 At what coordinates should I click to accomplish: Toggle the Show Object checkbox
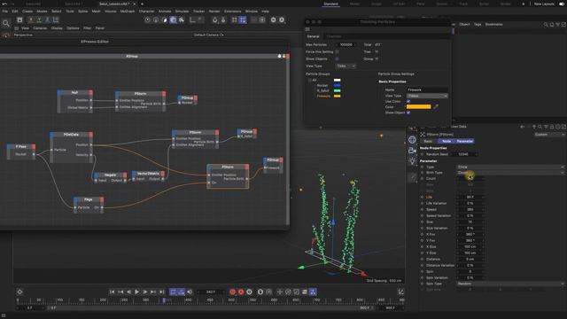(x=408, y=113)
